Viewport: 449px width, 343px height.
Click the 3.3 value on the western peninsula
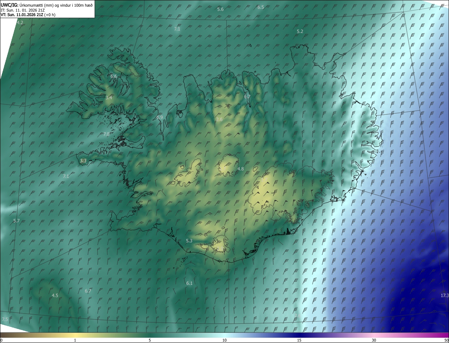click(x=83, y=161)
